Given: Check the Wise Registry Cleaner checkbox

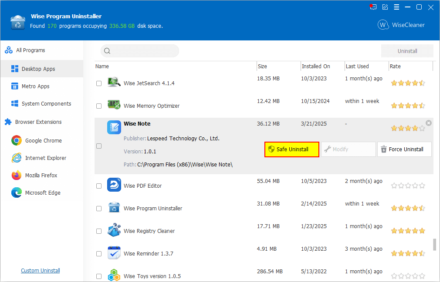Looking at the screenshot, I should point(99,231).
